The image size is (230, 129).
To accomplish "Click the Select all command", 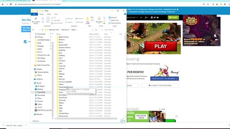I will click(112, 18).
